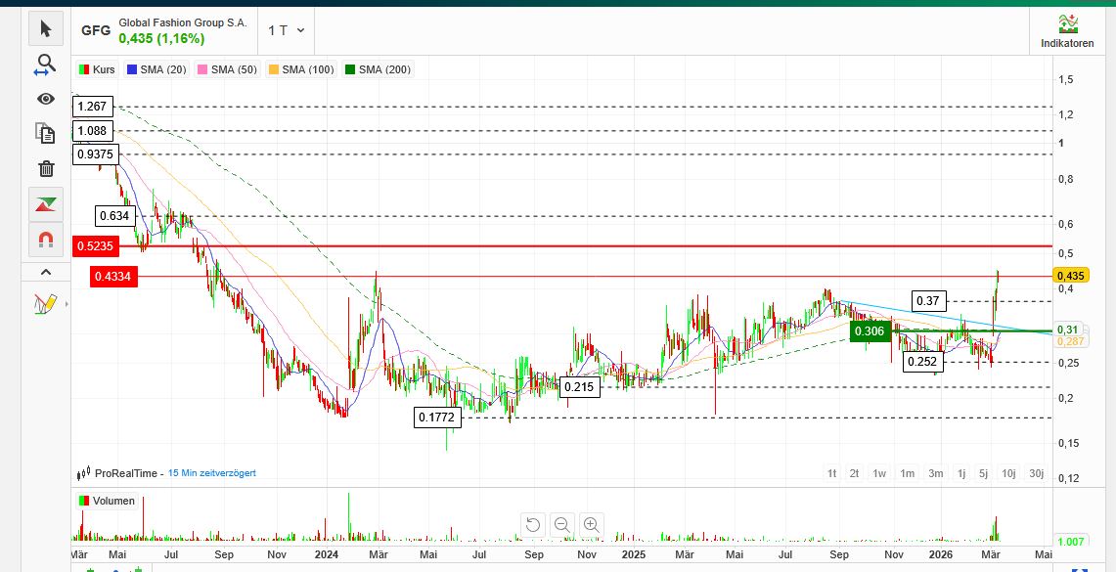This screenshot has height=572, width=1116.
Task: Activate the horizontal zoom magnifier tool
Action: pyautogui.click(x=45, y=66)
